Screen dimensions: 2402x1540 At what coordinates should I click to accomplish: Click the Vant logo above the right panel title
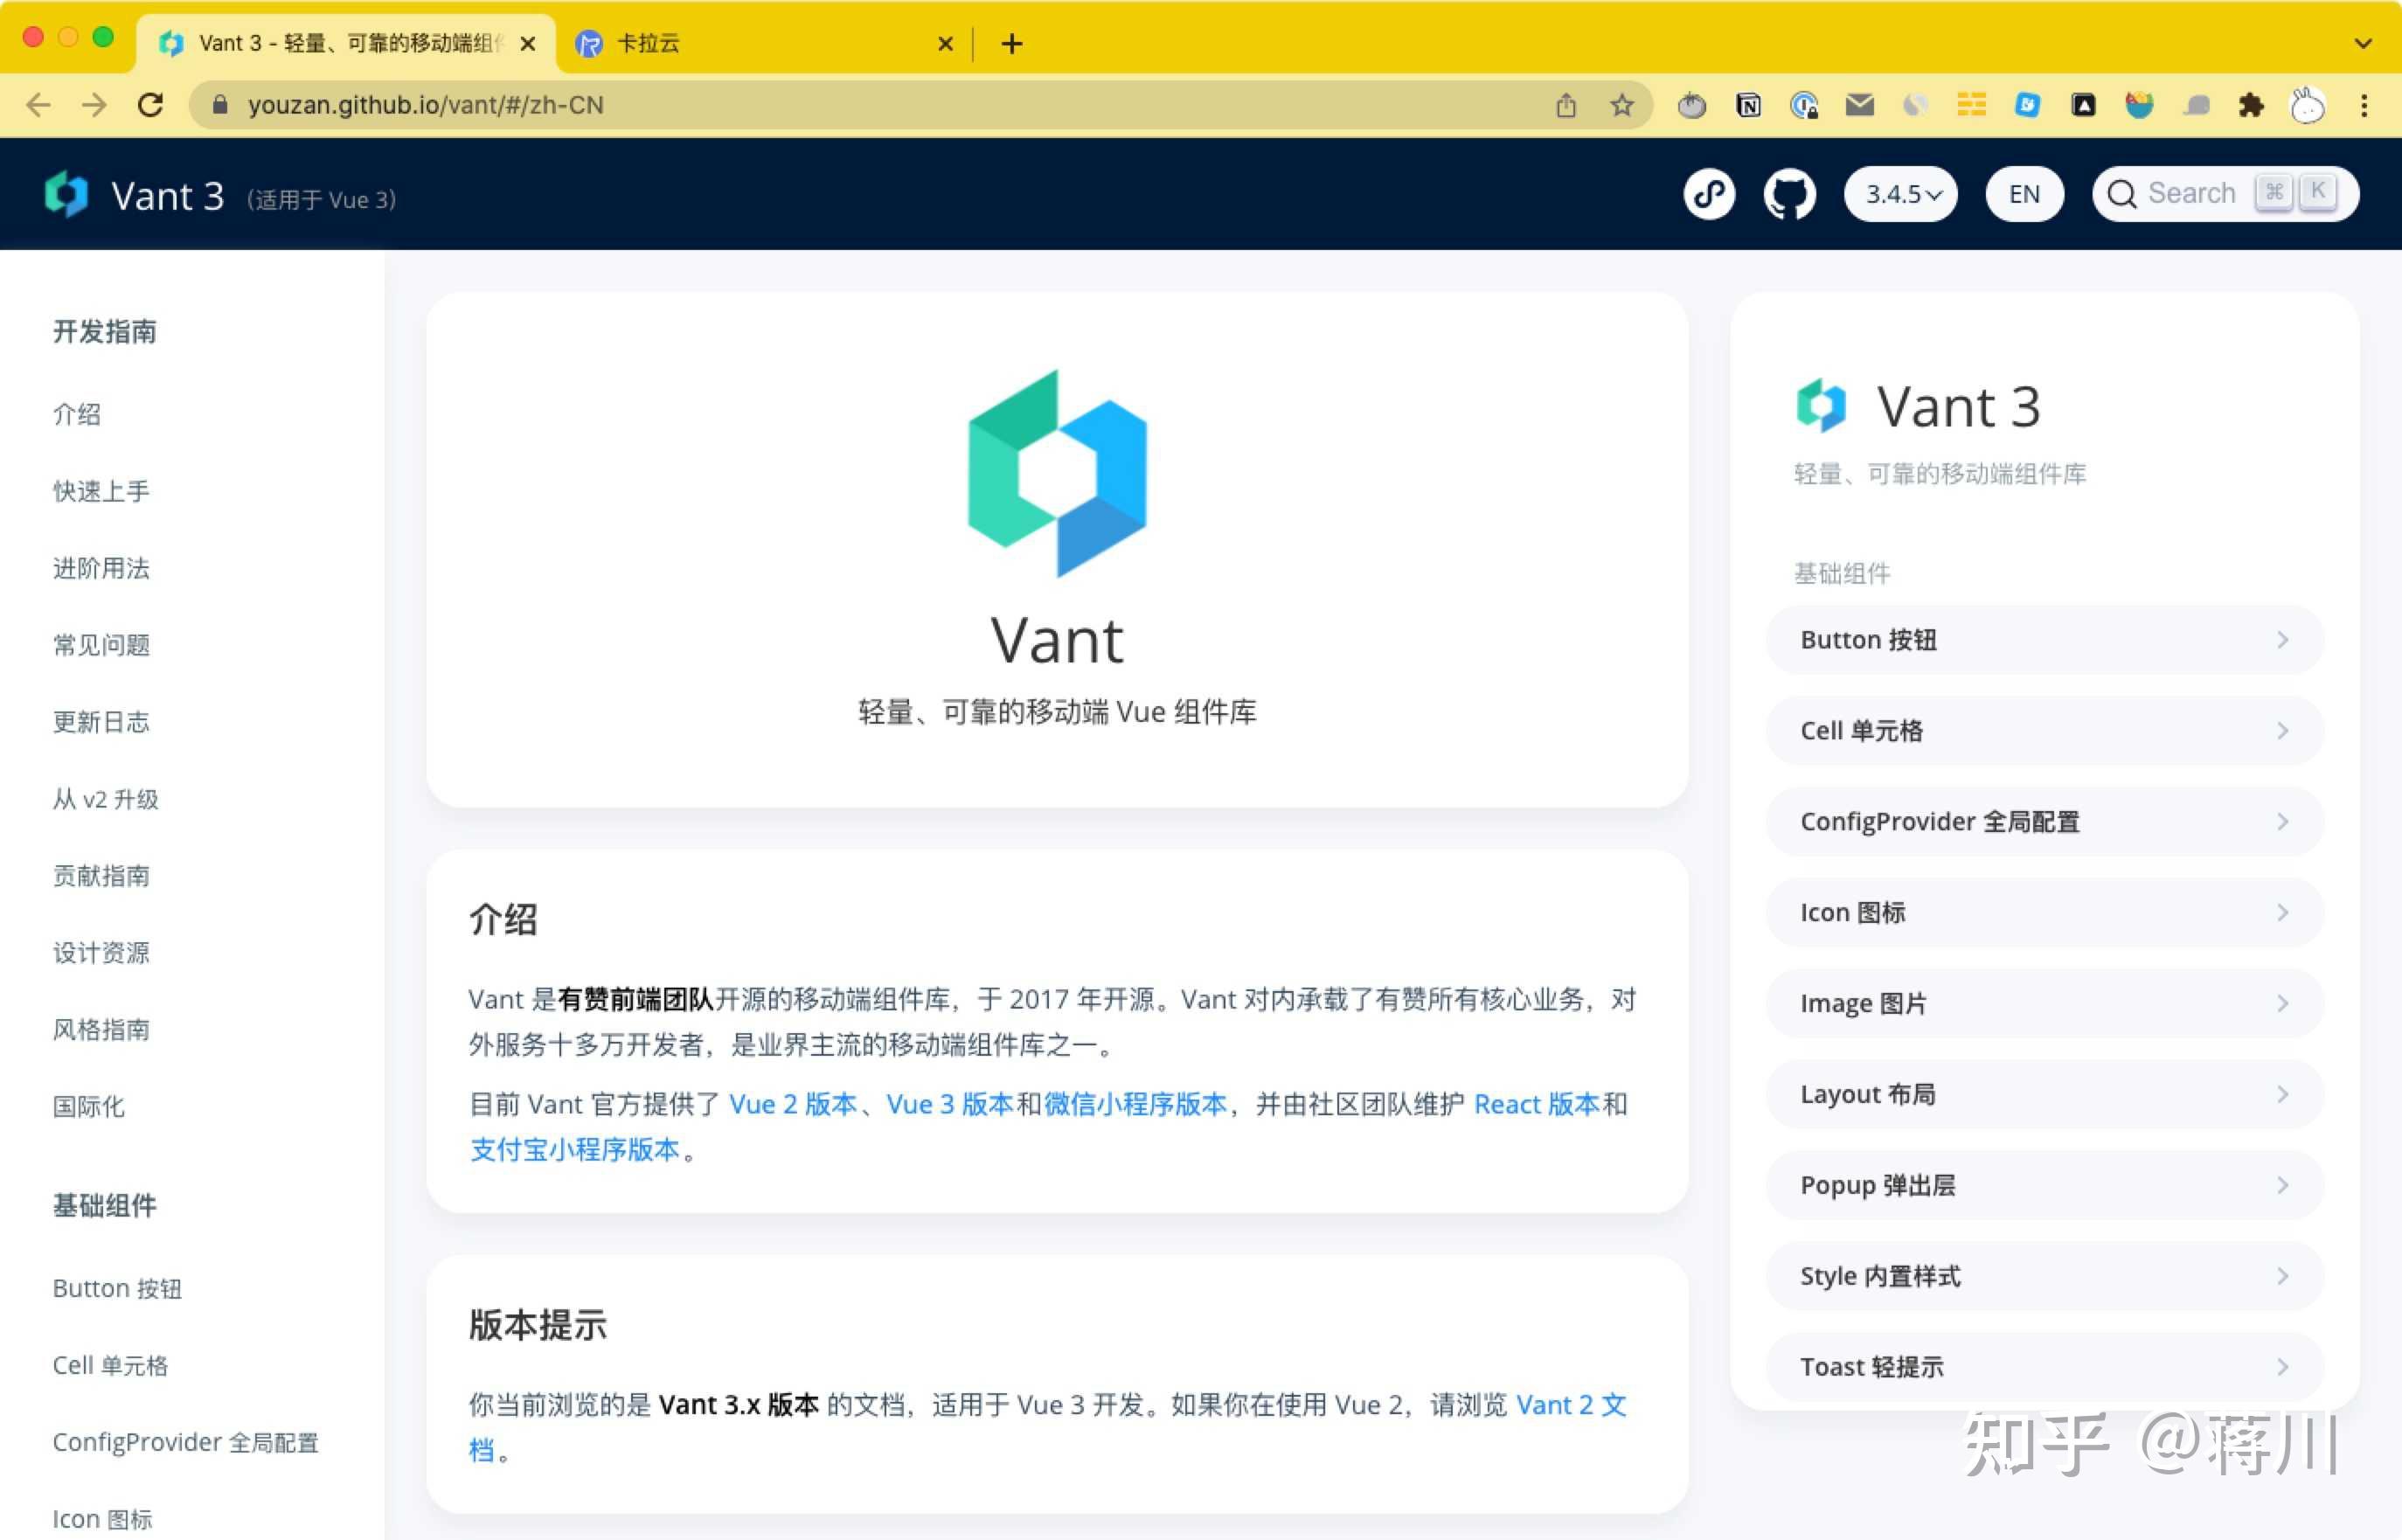pos(1822,405)
